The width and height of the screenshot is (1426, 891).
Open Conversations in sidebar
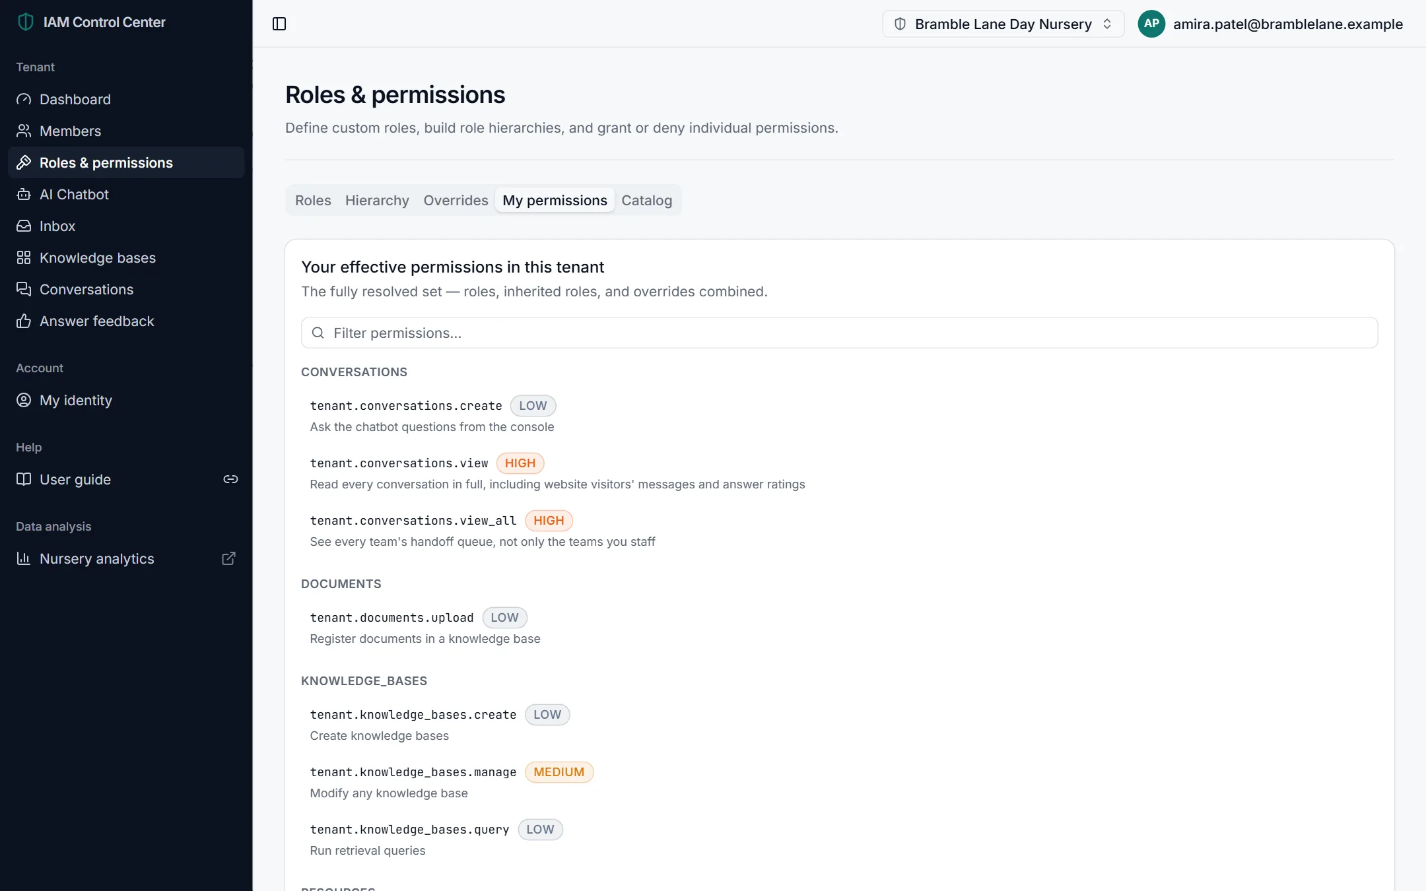[126, 289]
